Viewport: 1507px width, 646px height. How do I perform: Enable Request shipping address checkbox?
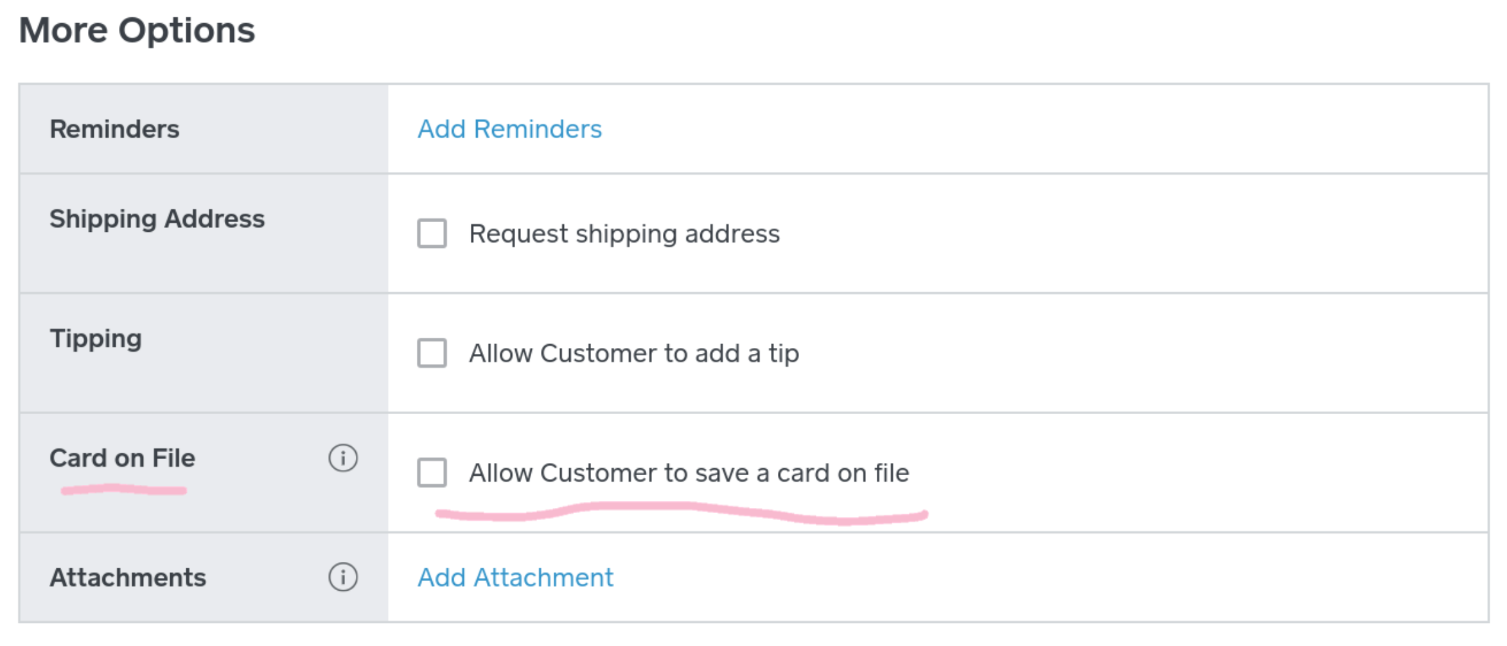click(x=432, y=233)
